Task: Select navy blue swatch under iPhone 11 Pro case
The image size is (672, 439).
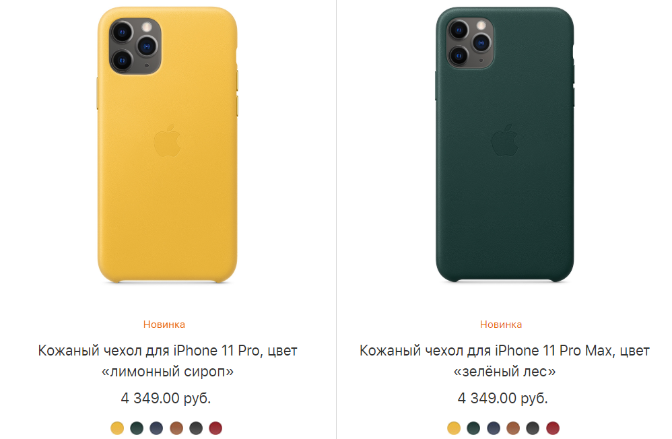Action: (x=156, y=428)
